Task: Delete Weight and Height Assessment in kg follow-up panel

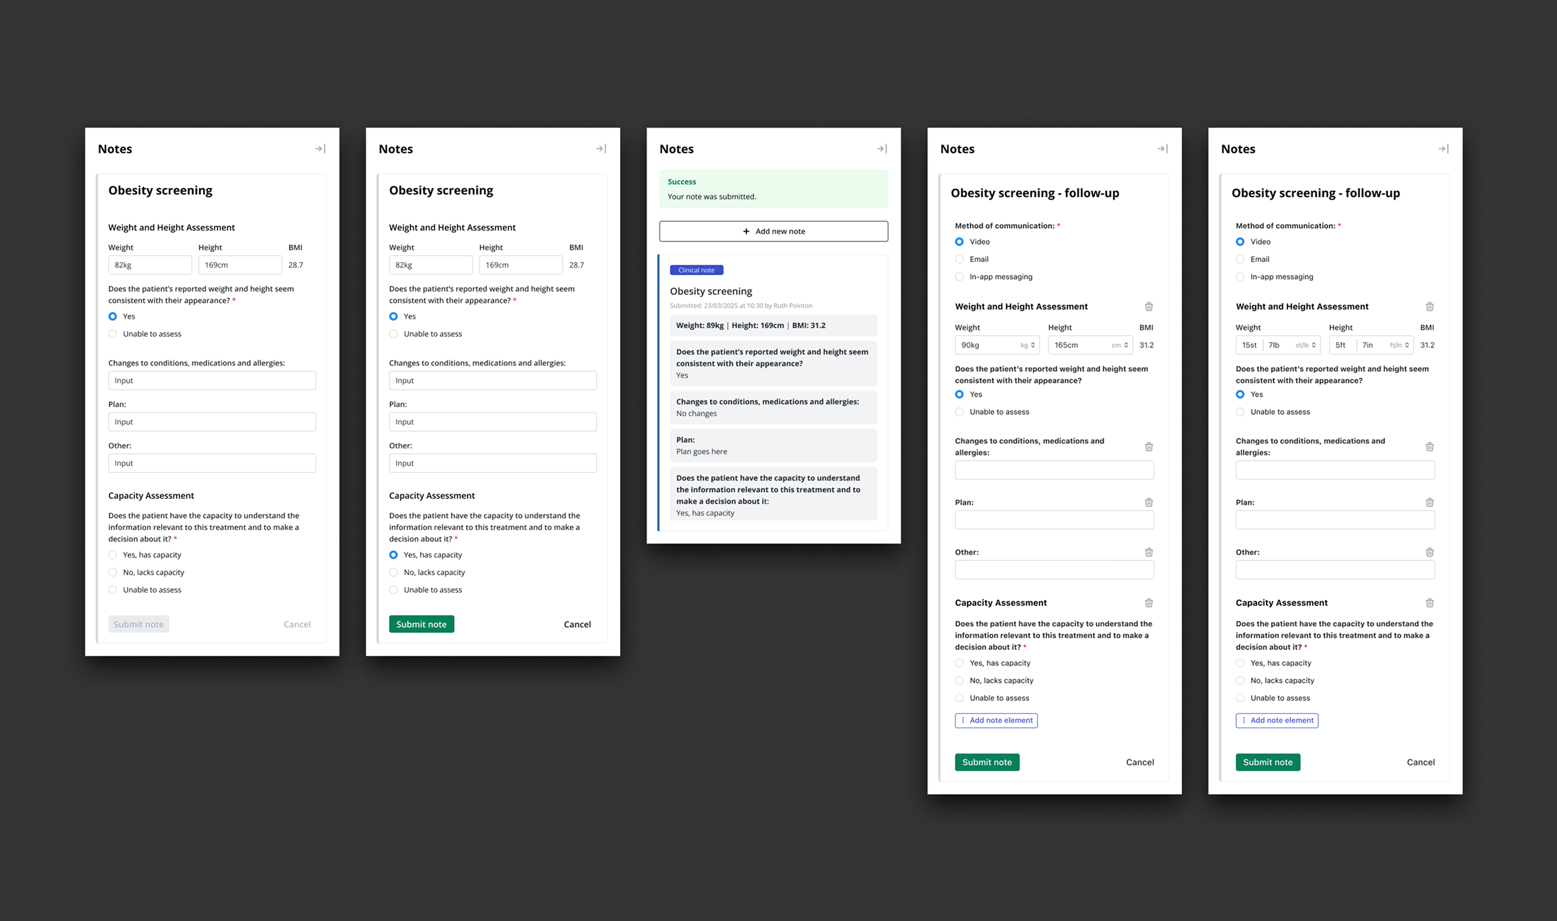Action: pyautogui.click(x=1149, y=306)
